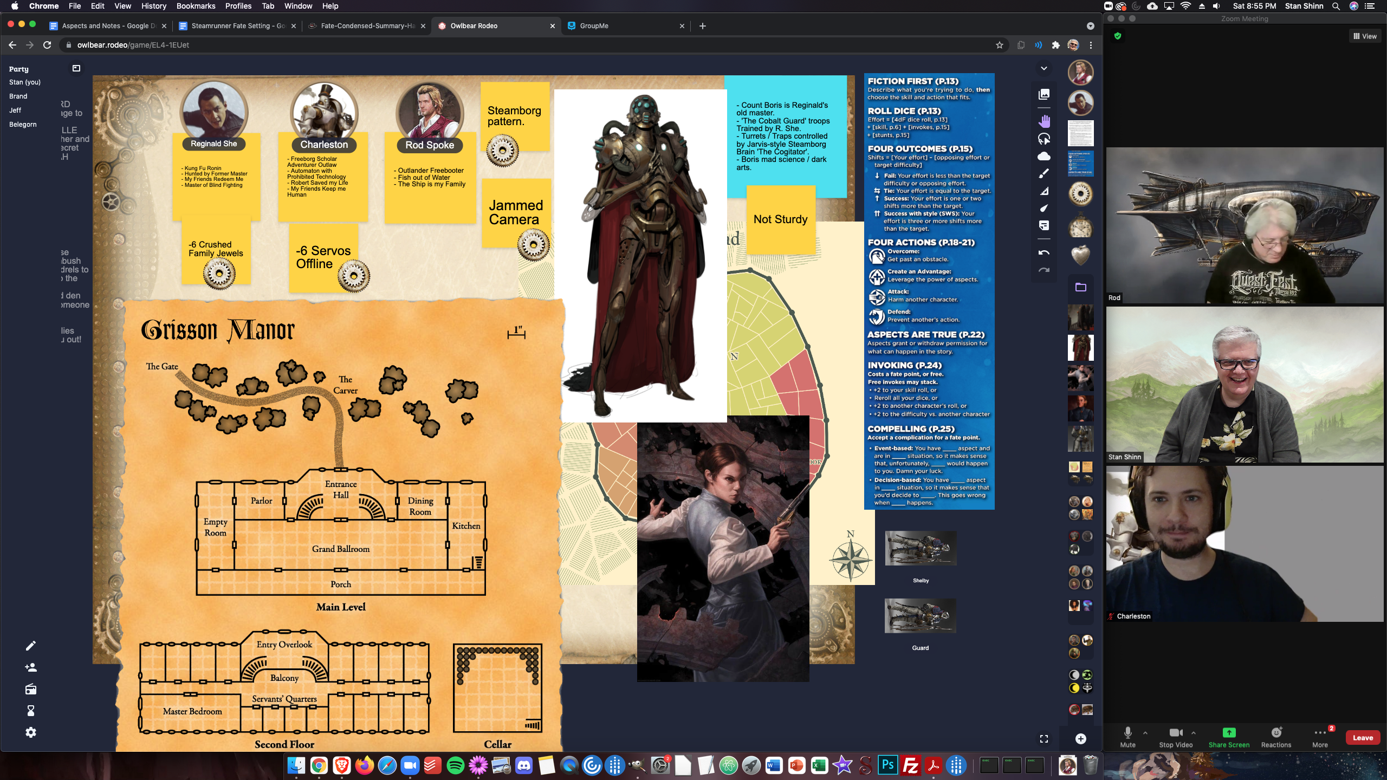Click Share Screen in Zoom
Screen dimensions: 1387x780
(1229, 737)
